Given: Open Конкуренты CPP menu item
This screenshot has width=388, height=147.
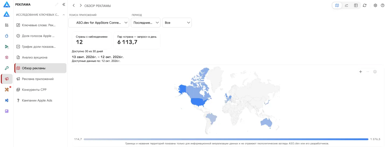Looking at the screenshot, I should click(40, 89).
